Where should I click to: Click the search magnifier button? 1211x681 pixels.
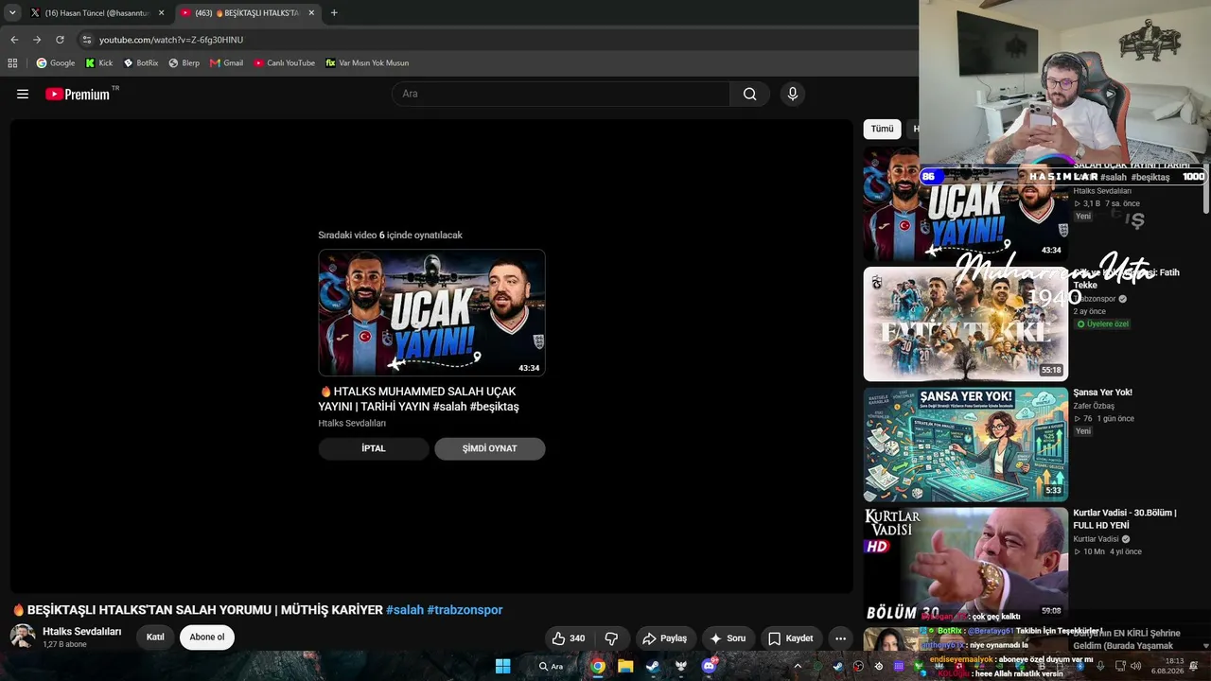tap(749, 94)
